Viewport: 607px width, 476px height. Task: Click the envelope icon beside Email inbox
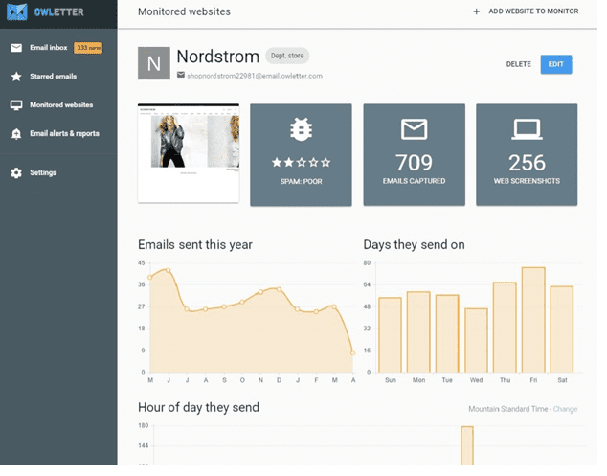point(16,48)
